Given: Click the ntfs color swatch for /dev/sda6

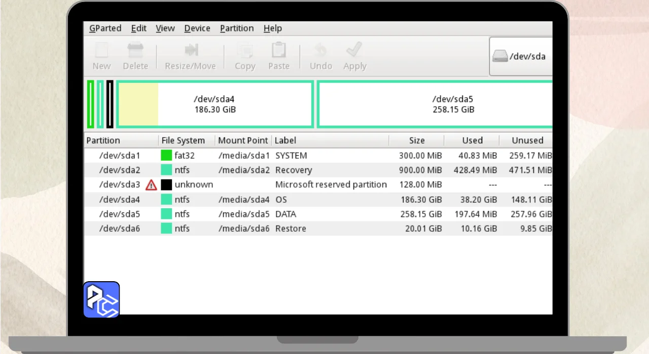Looking at the screenshot, I should point(166,229).
